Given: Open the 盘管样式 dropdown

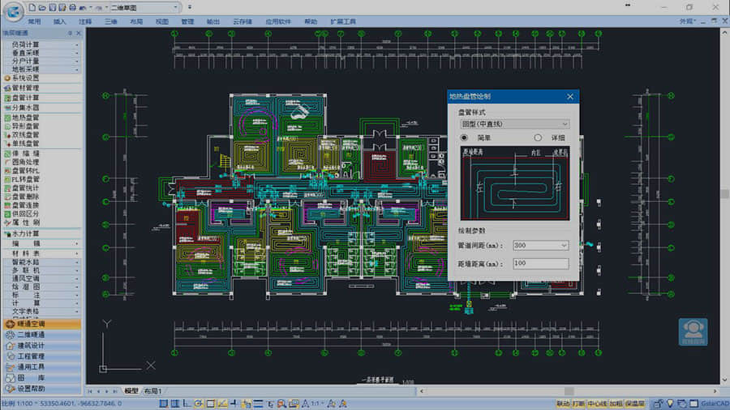Looking at the screenshot, I should coord(514,124).
